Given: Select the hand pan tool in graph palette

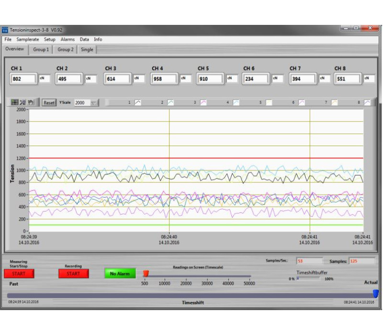Looking at the screenshot, I should [x=31, y=102].
